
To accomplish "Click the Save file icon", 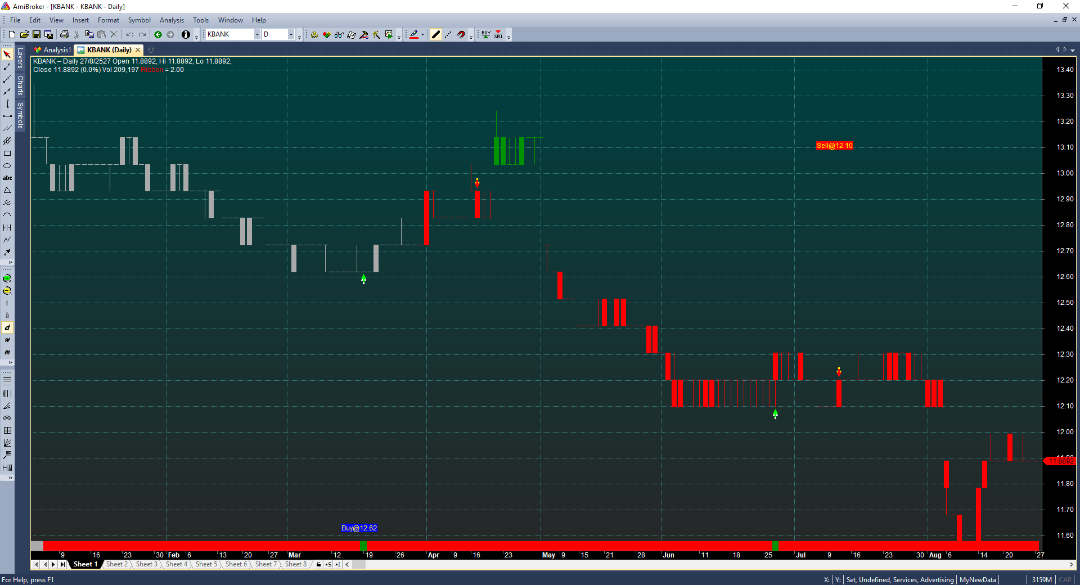I will point(37,35).
